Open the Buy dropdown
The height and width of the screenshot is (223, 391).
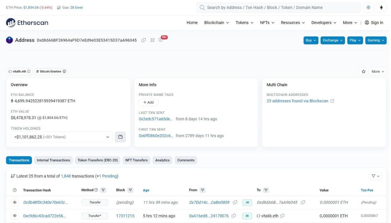pos(311,40)
